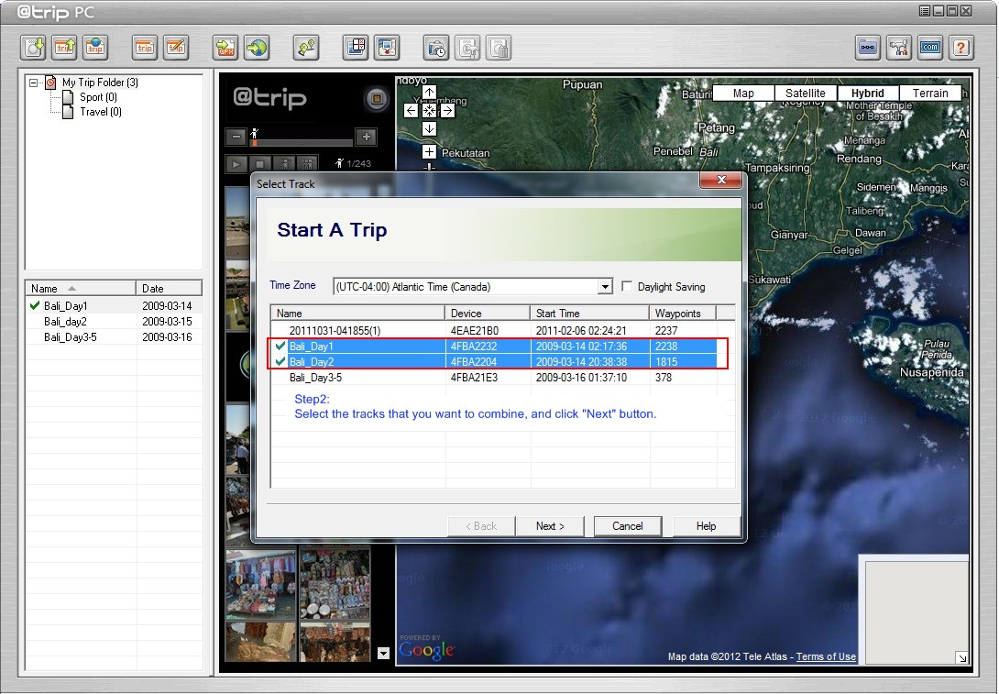The height and width of the screenshot is (694, 999).
Task: Click the waypoint markers toolbar icon
Action: pyautogui.click(x=306, y=48)
